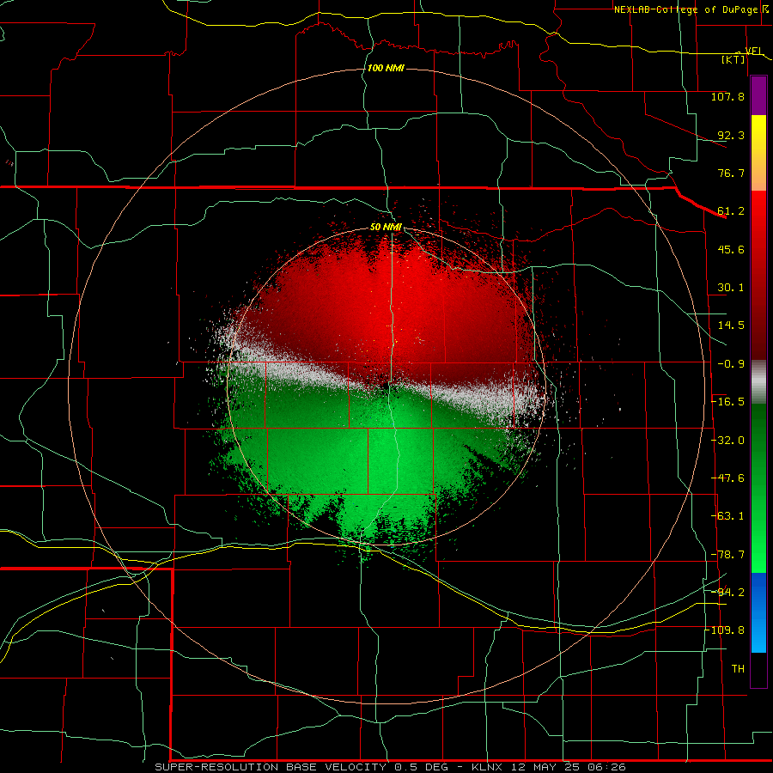
Task: Click the 45.6 value on velocity scale
Action: pyautogui.click(x=731, y=249)
